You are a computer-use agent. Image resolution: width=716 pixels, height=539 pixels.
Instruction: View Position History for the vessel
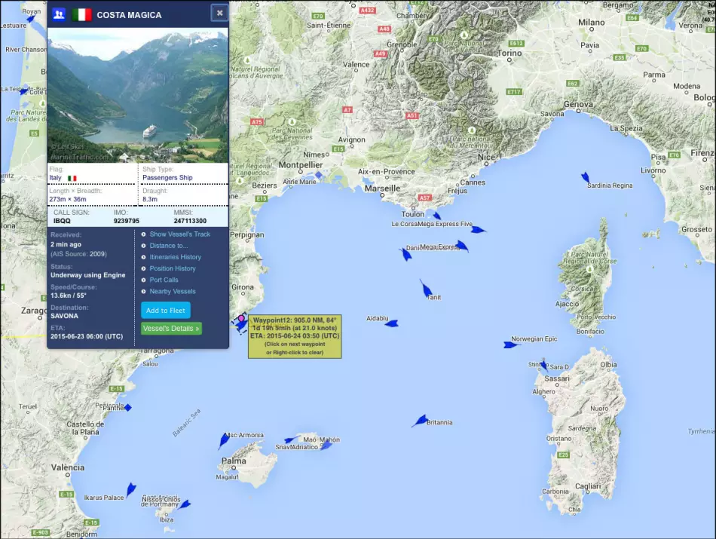[173, 268]
